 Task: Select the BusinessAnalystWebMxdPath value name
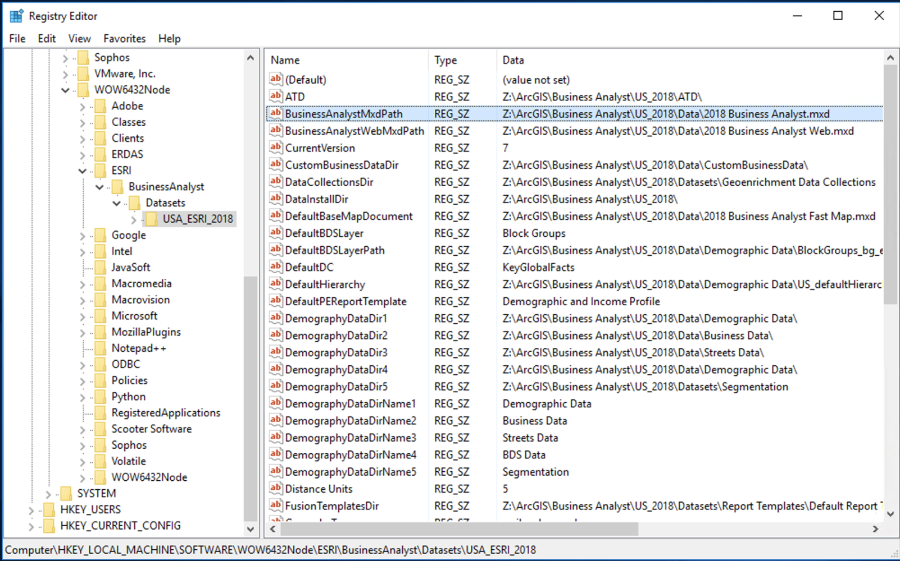point(354,131)
